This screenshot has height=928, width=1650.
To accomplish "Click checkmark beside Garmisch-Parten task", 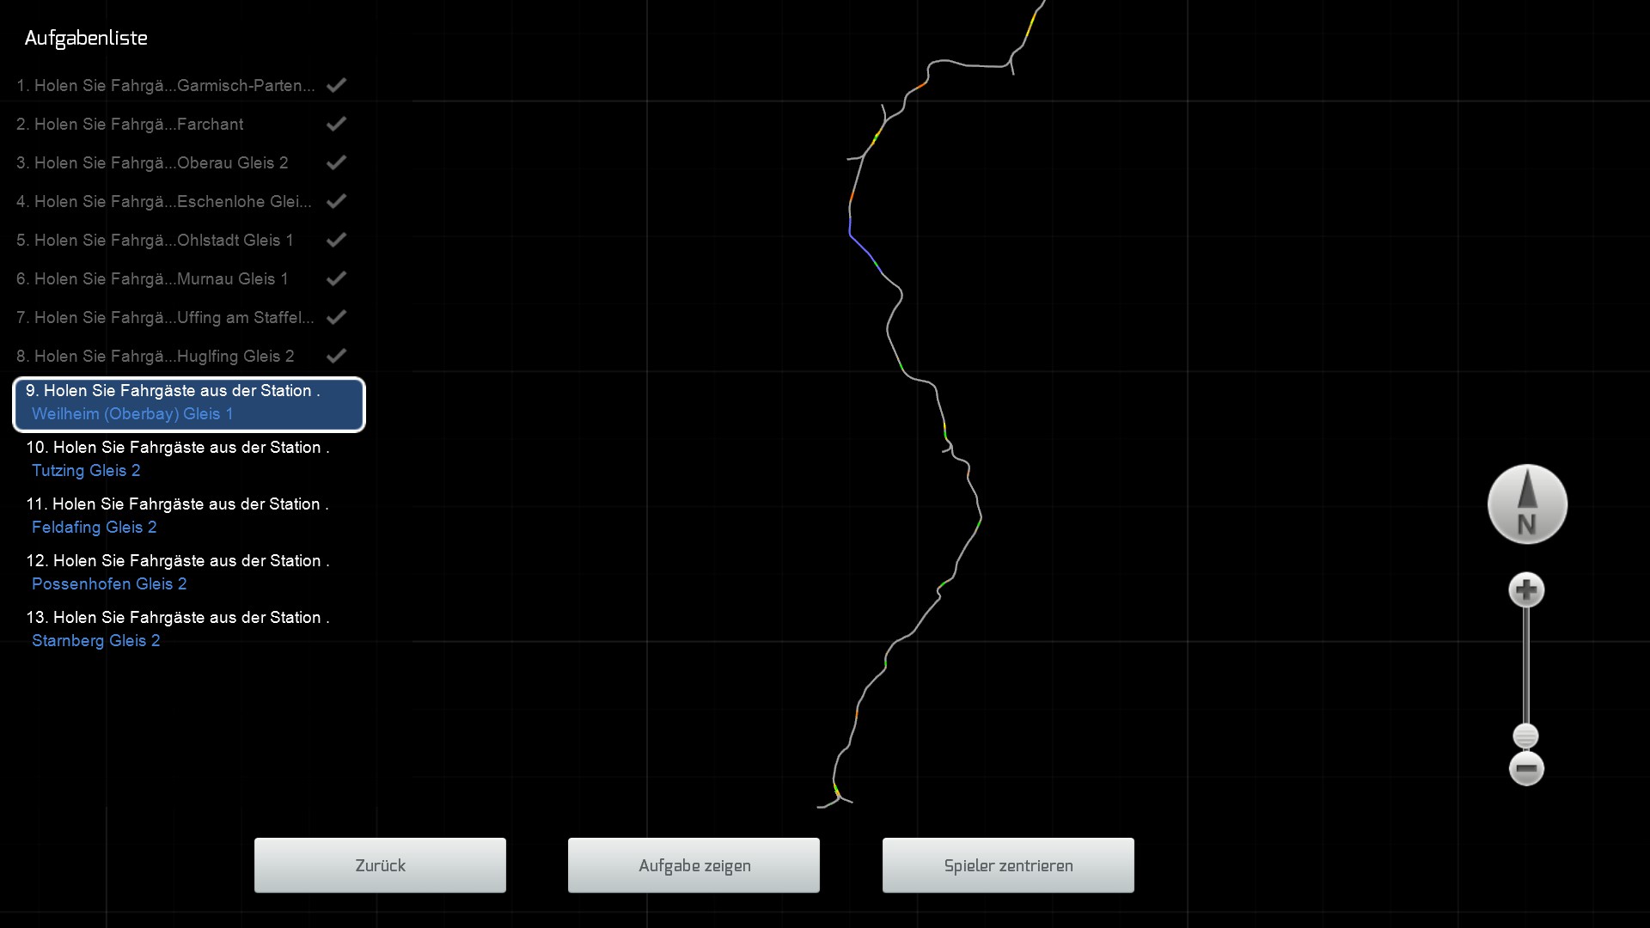I will click(336, 85).
